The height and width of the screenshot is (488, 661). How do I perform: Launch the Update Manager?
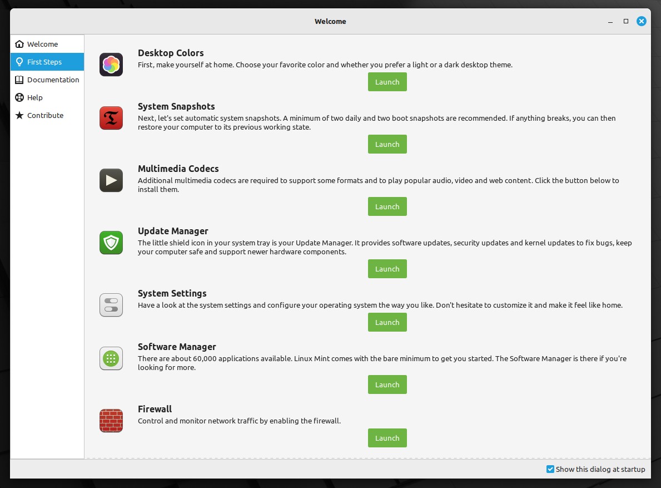(x=387, y=269)
